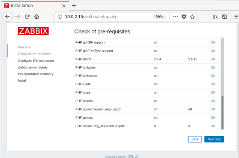The image size is (239, 158).
Task: Select Install step in sidebar
Action: click(x=22, y=80)
